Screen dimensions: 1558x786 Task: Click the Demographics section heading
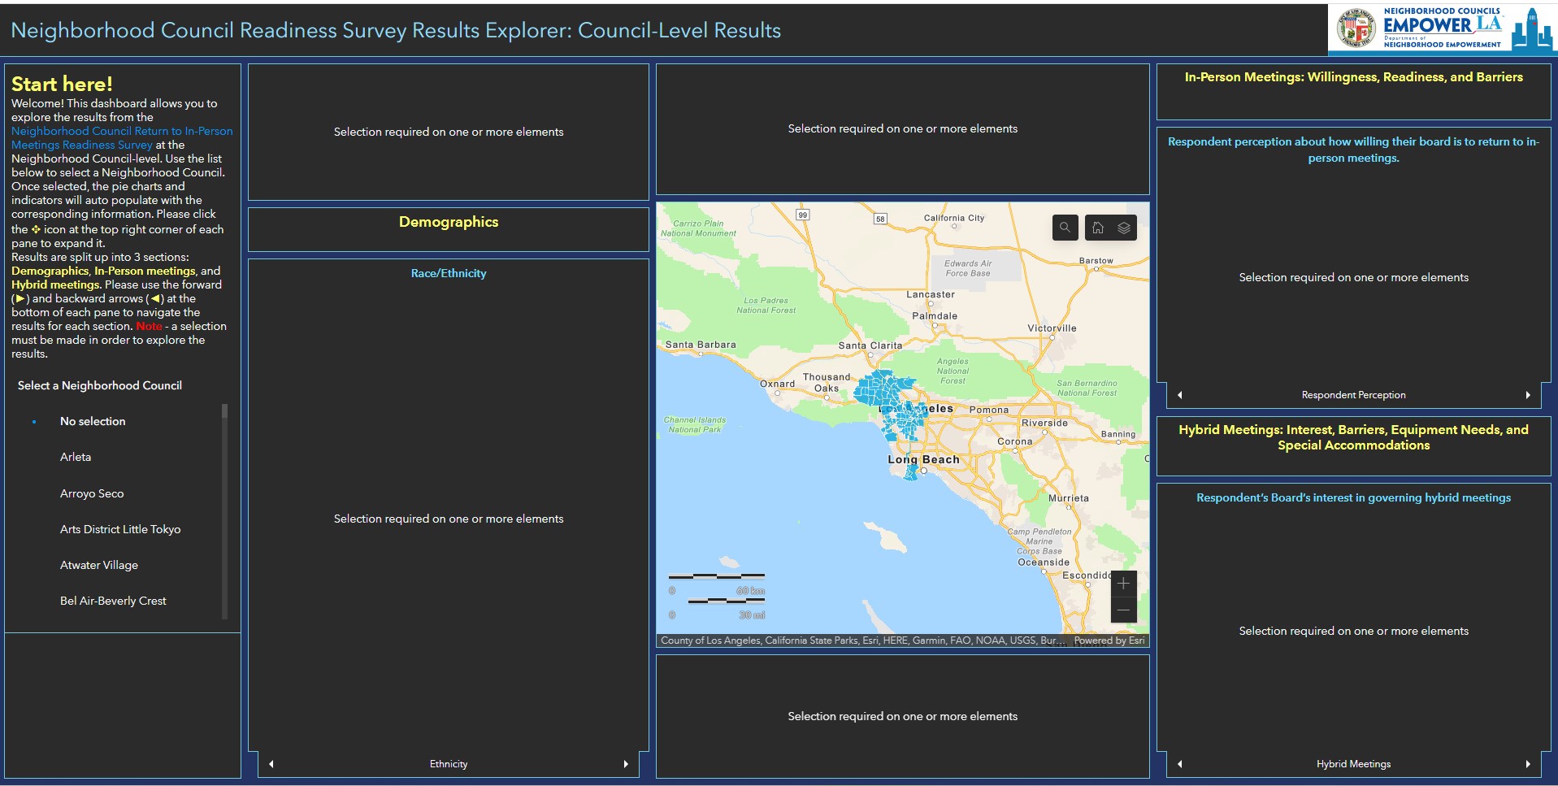[x=449, y=222]
